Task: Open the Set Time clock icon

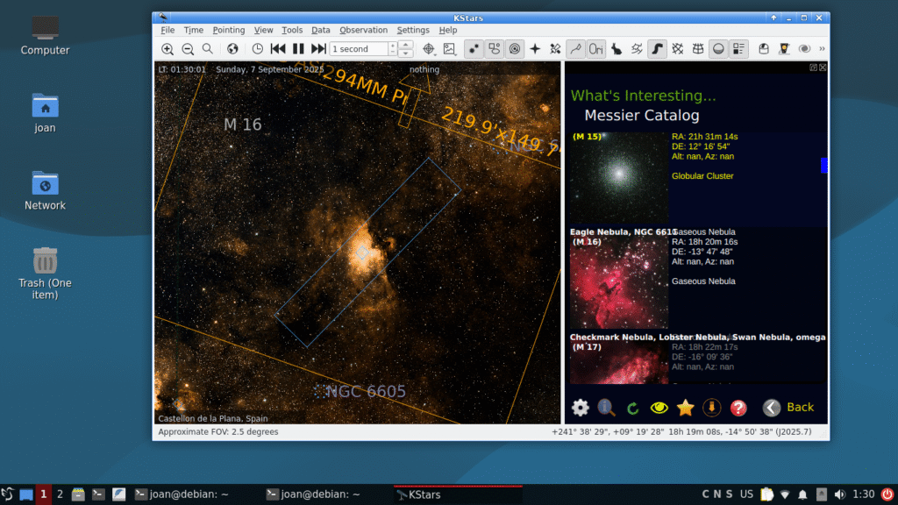Action: pos(257,49)
